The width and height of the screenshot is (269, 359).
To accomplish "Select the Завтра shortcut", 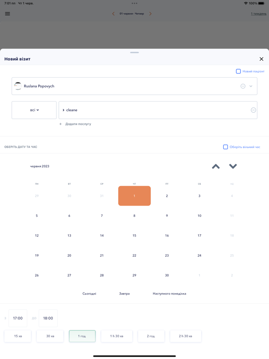I will point(124,294).
